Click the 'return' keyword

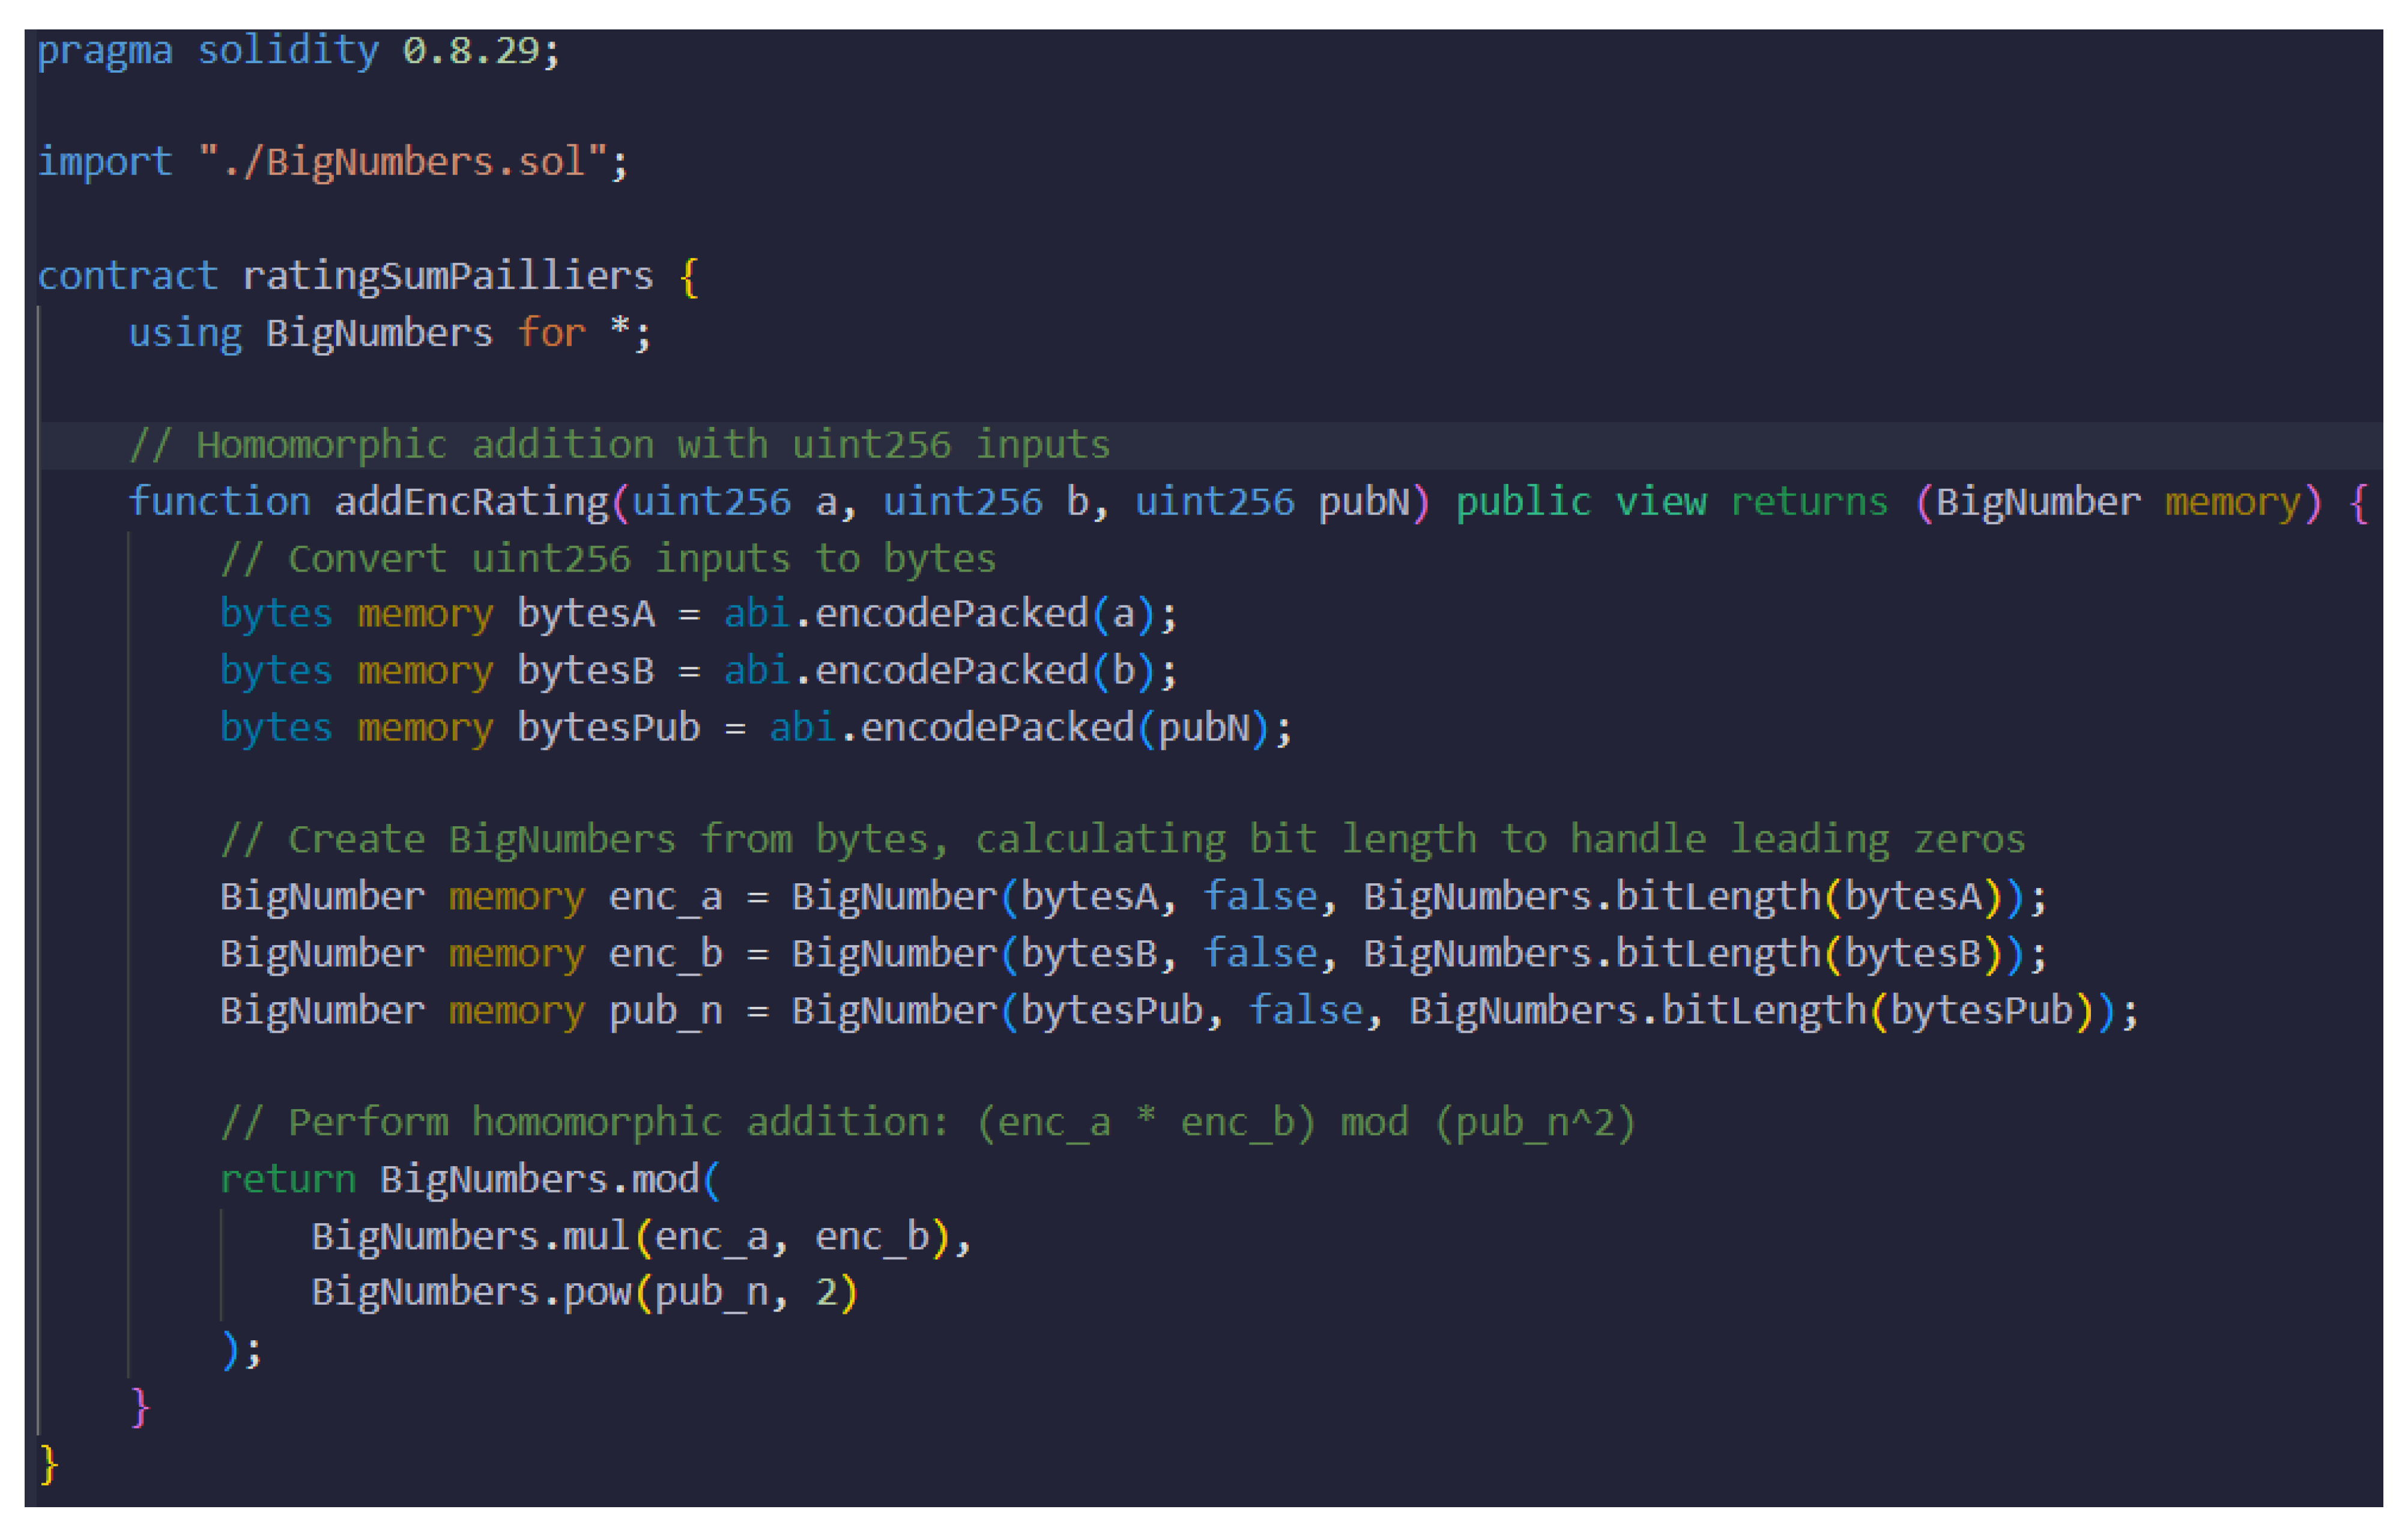click(287, 1180)
